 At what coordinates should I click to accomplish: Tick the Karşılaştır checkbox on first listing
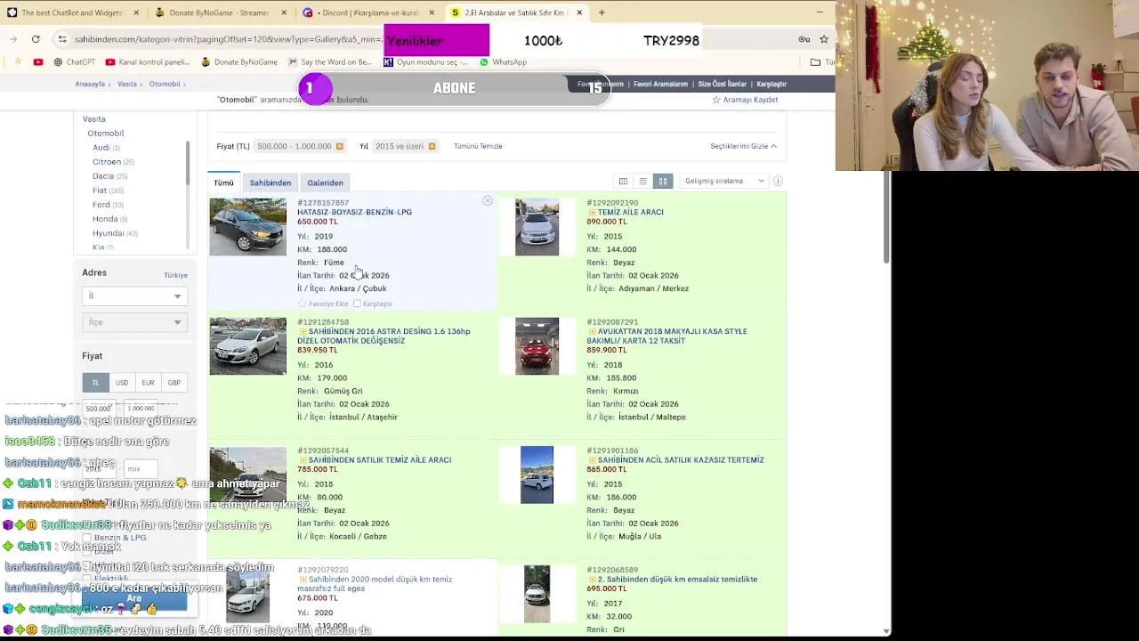click(x=357, y=304)
